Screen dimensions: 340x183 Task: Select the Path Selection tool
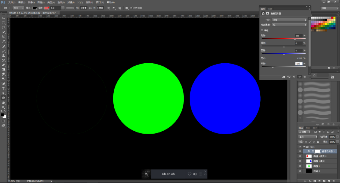3,93
